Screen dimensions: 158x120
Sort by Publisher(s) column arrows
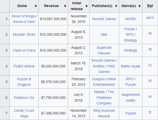click(x=116, y=6)
